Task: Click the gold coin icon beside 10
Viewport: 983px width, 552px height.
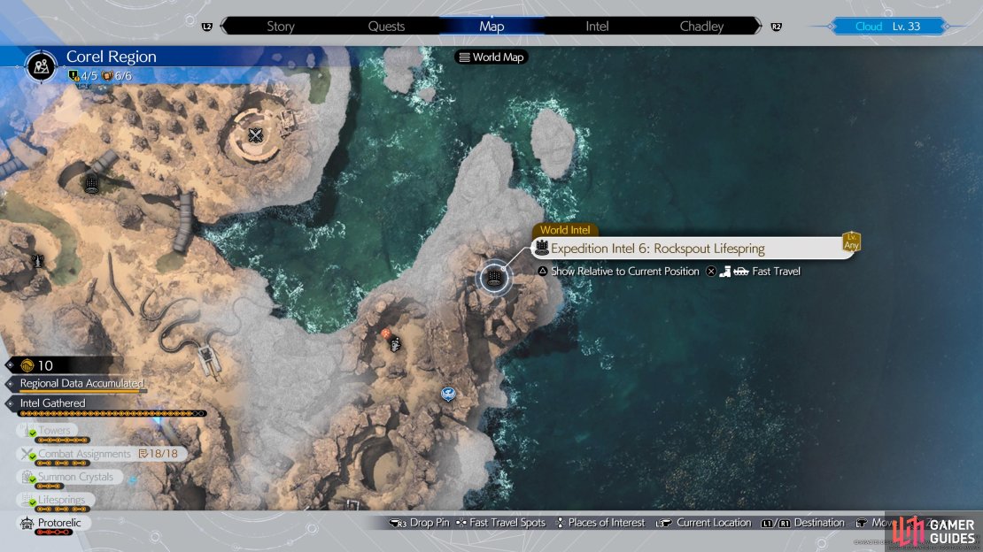Action: (x=27, y=365)
